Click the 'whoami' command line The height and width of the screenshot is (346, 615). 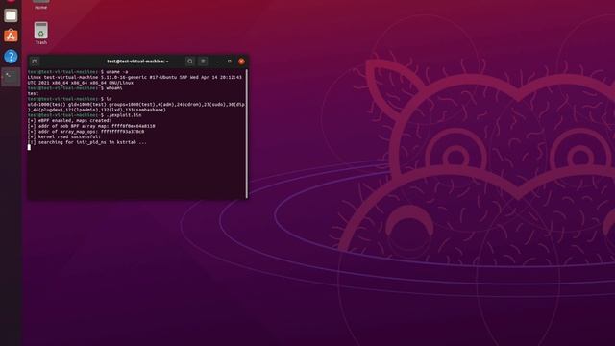click(75, 88)
